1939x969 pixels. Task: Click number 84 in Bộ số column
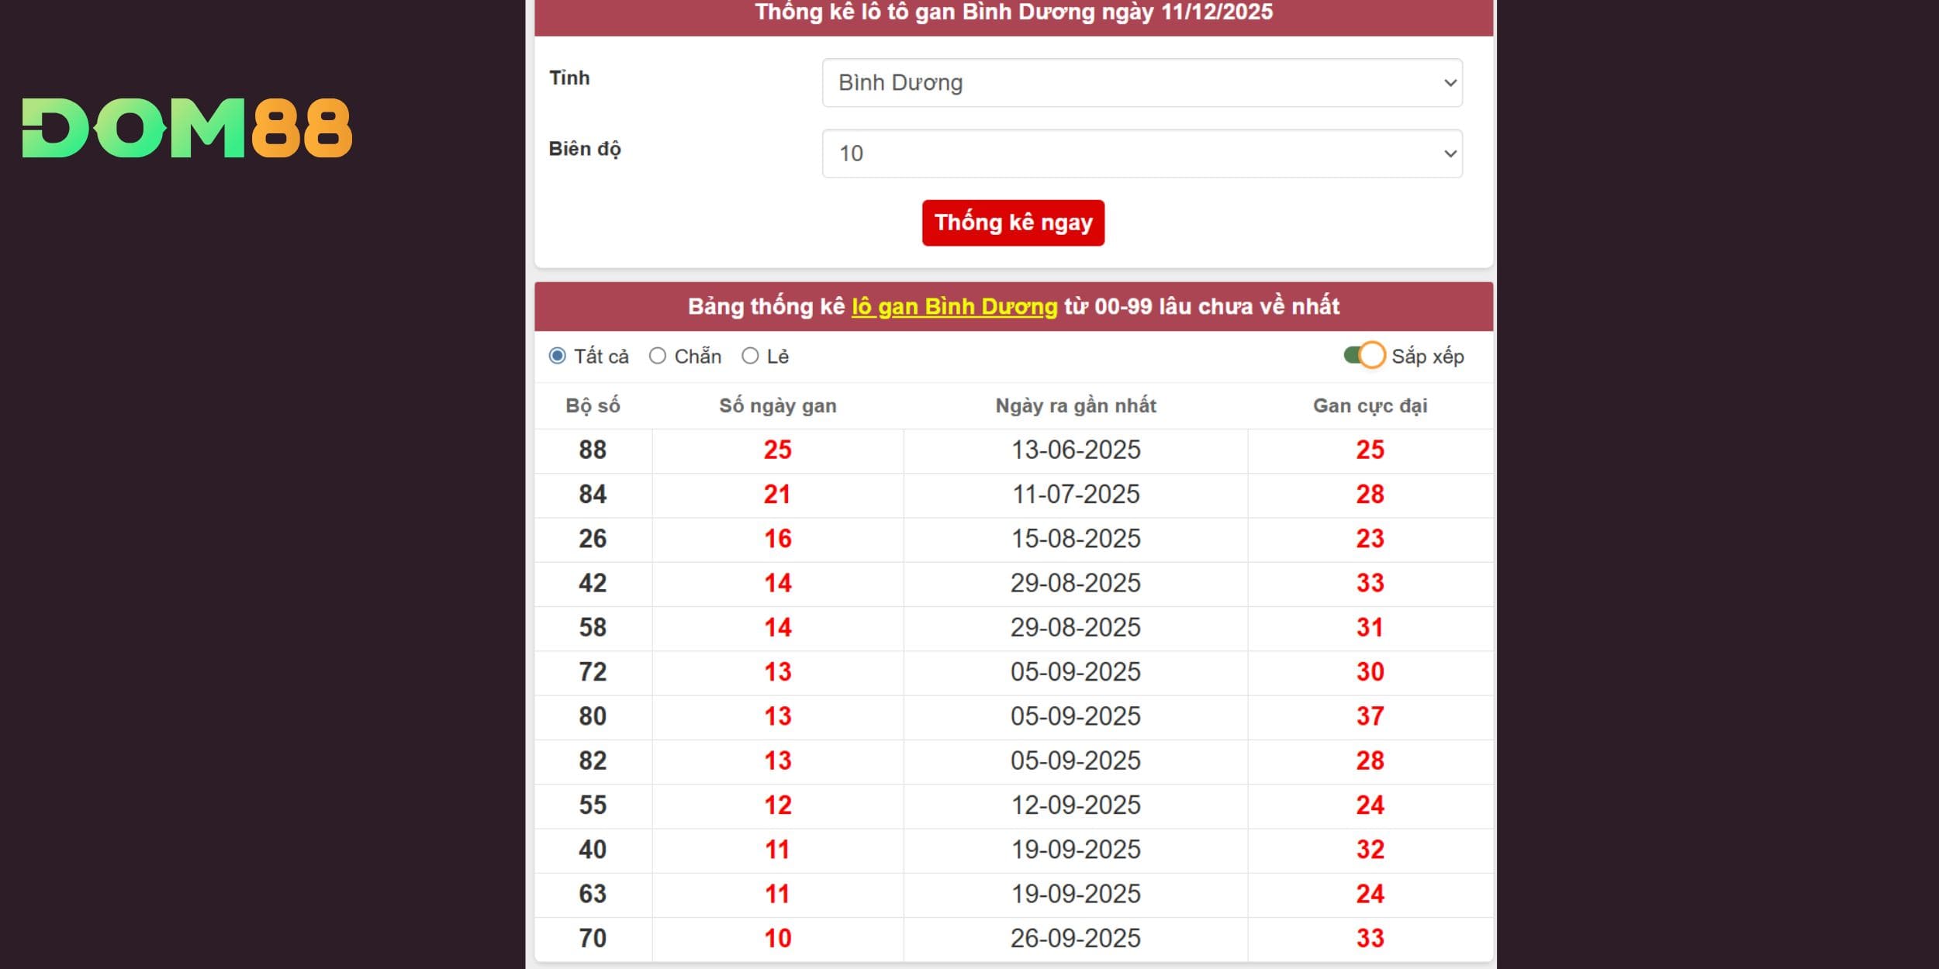(x=593, y=495)
